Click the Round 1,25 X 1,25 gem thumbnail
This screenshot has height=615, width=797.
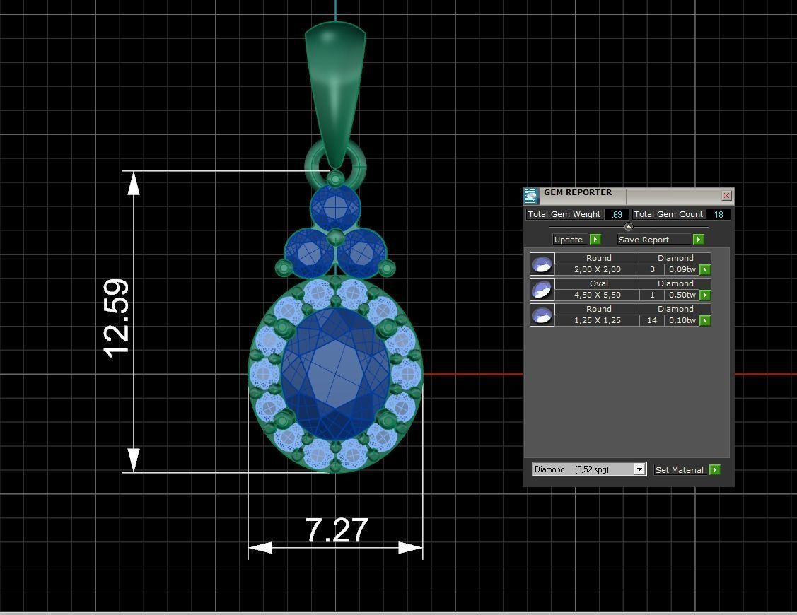[542, 315]
